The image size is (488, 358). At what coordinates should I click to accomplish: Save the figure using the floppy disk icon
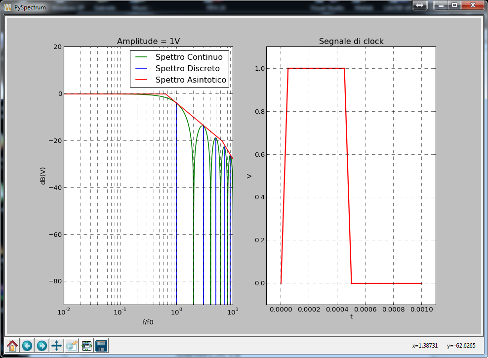click(x=101, y=346)
